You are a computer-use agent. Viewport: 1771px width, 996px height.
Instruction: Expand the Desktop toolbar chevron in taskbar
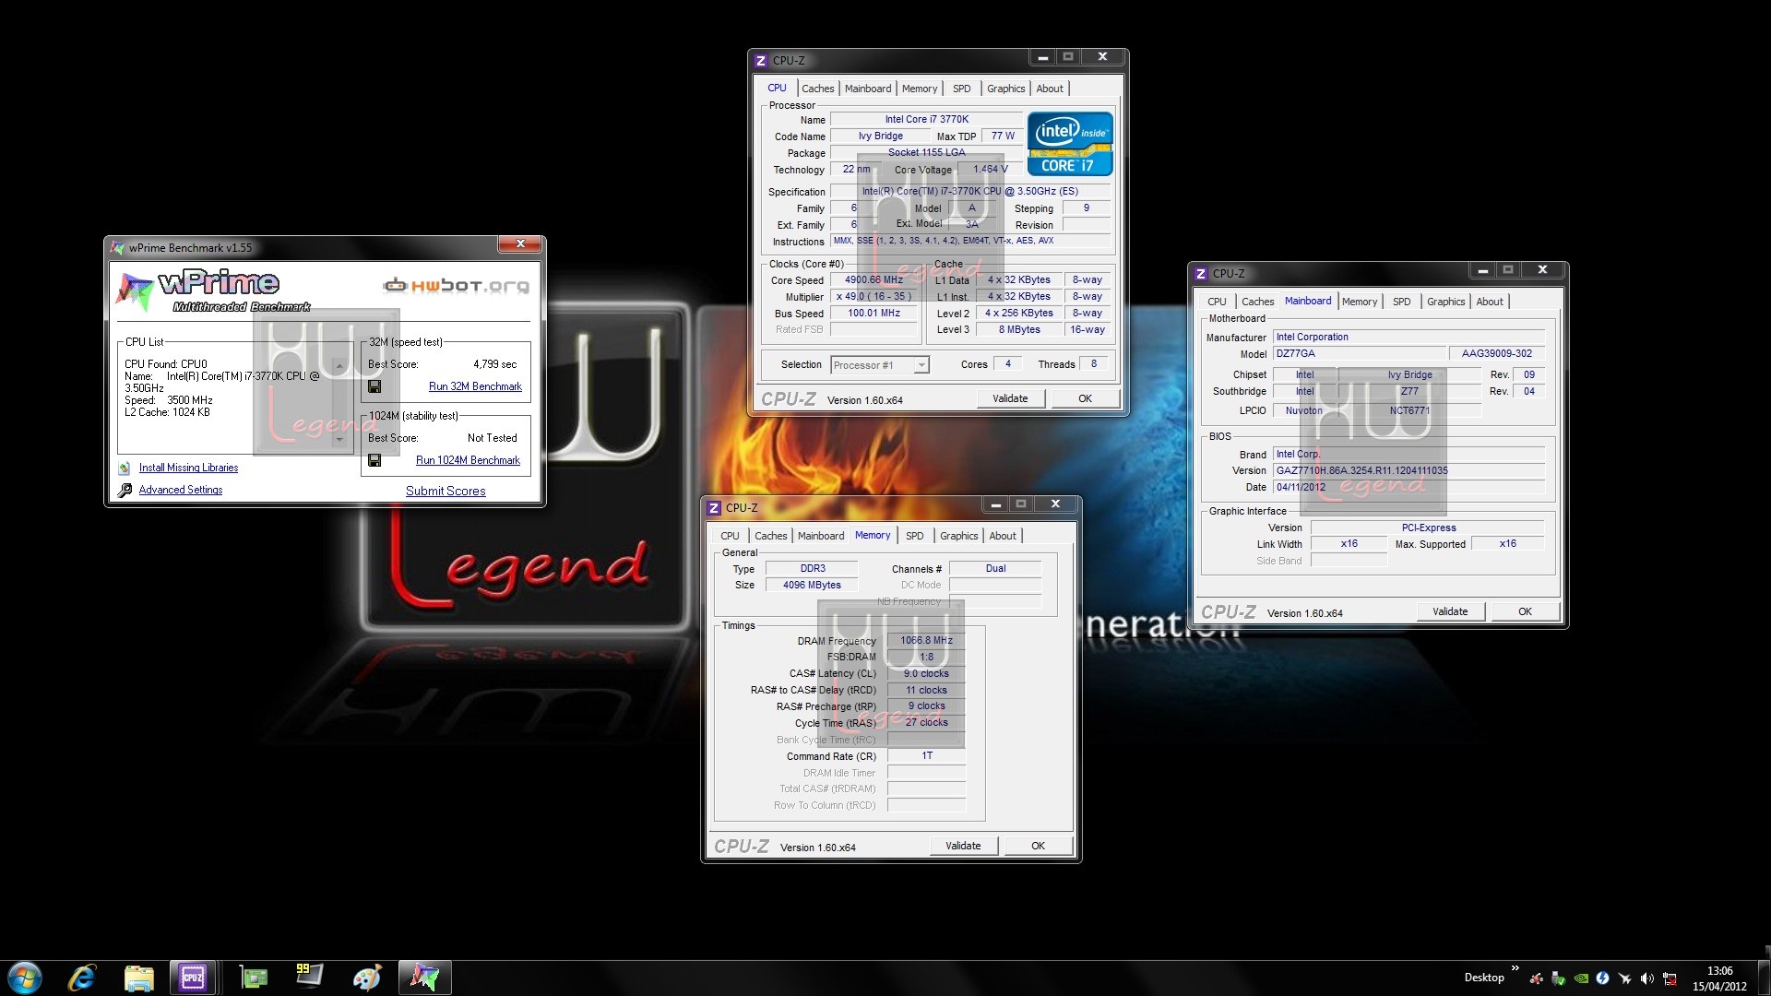point(1515,968)
